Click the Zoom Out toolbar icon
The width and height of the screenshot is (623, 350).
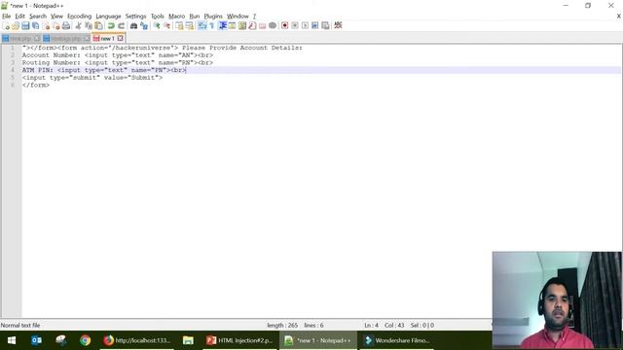166,26
